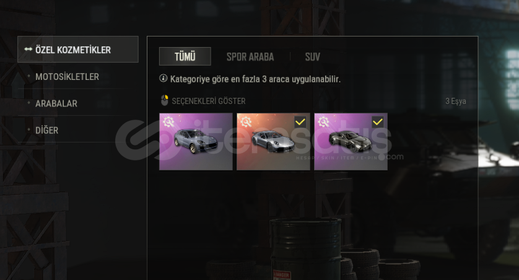Uncheck the yellow checkmark on black sports car
This screenshot has height=280, width=519.
pyautogui.click(x=378, y=122)
